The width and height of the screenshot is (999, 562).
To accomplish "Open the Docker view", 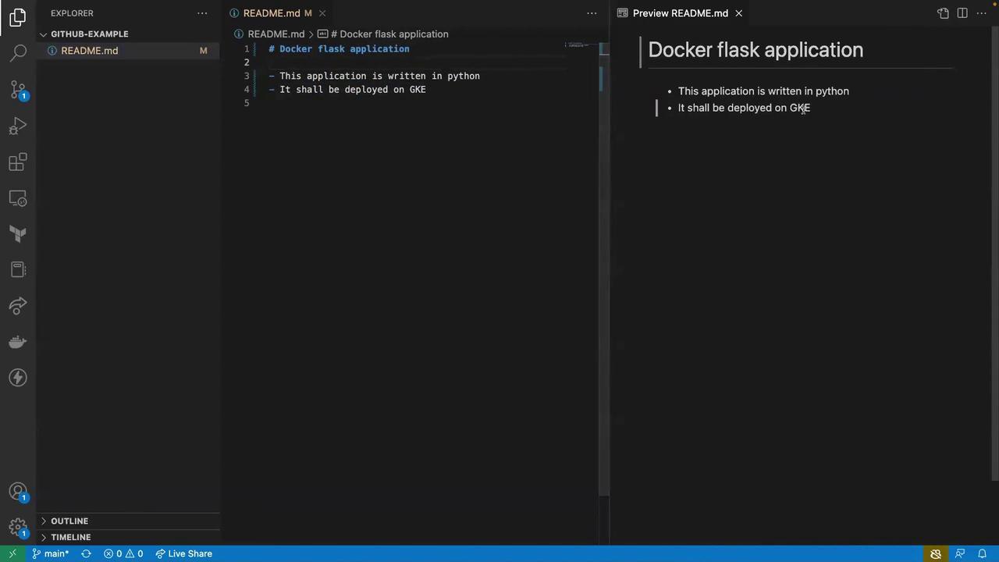I will click(x=18, y=342).
